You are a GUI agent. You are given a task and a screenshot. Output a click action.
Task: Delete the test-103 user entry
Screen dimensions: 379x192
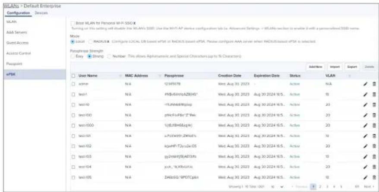point(374,157)
